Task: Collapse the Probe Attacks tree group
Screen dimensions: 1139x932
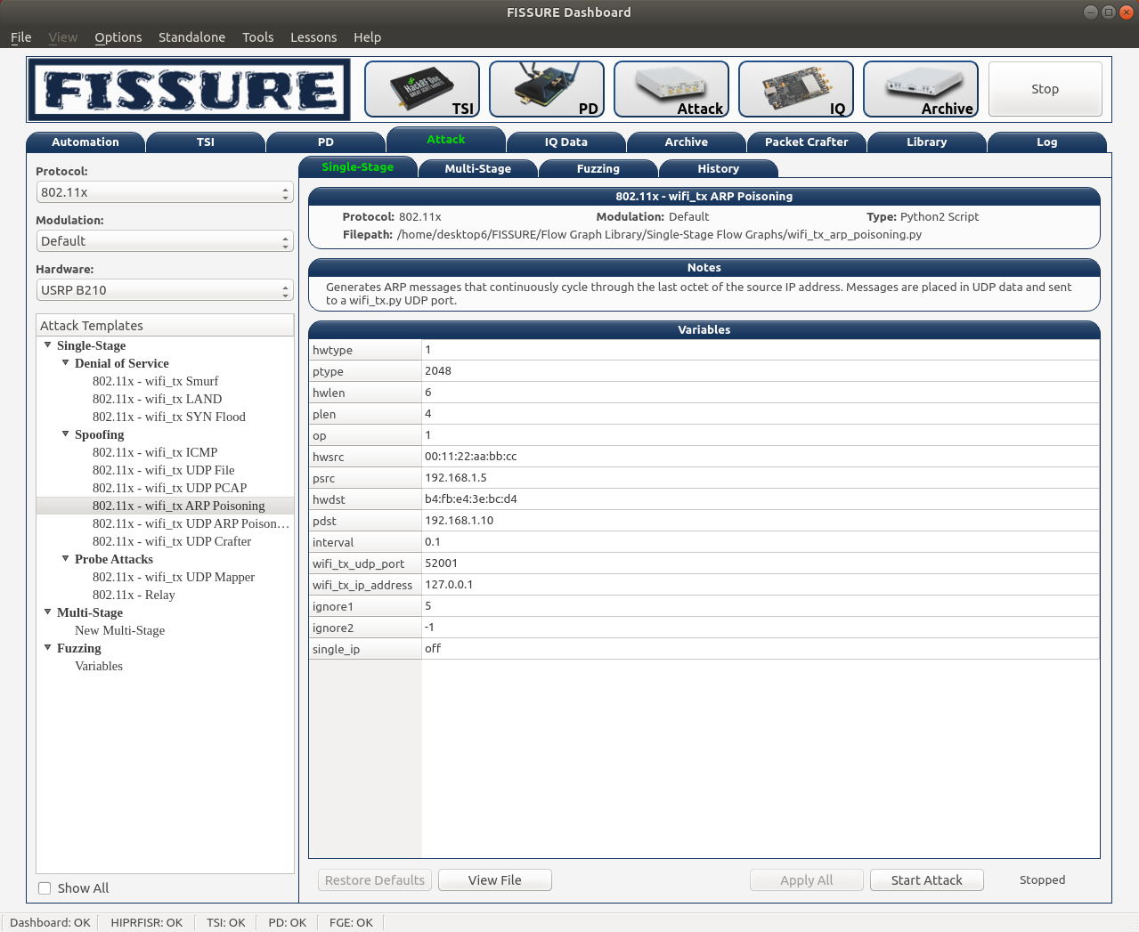Action: (65, 558)
